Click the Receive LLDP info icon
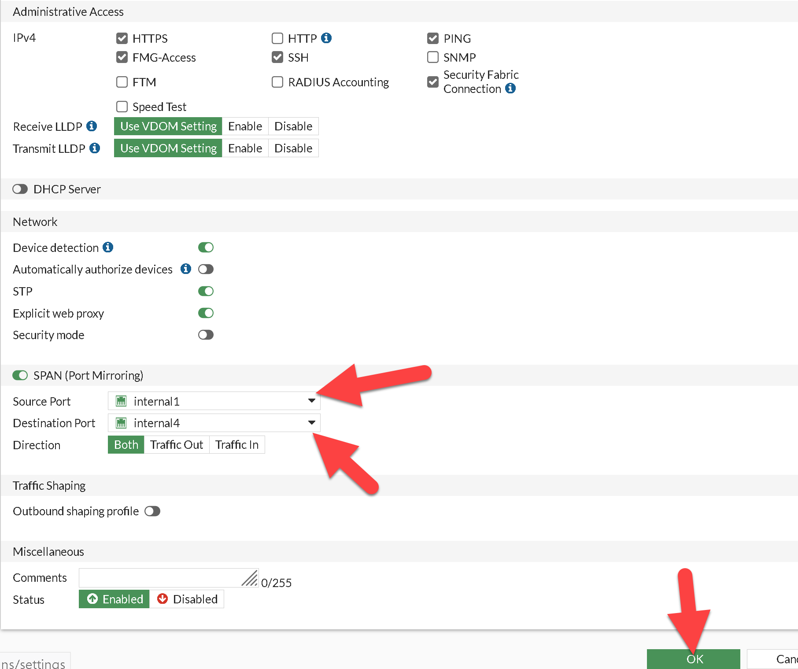The image size is (798, 669). (x=92, y=126)
